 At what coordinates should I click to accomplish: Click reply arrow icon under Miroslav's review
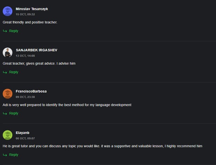(5, 31)
